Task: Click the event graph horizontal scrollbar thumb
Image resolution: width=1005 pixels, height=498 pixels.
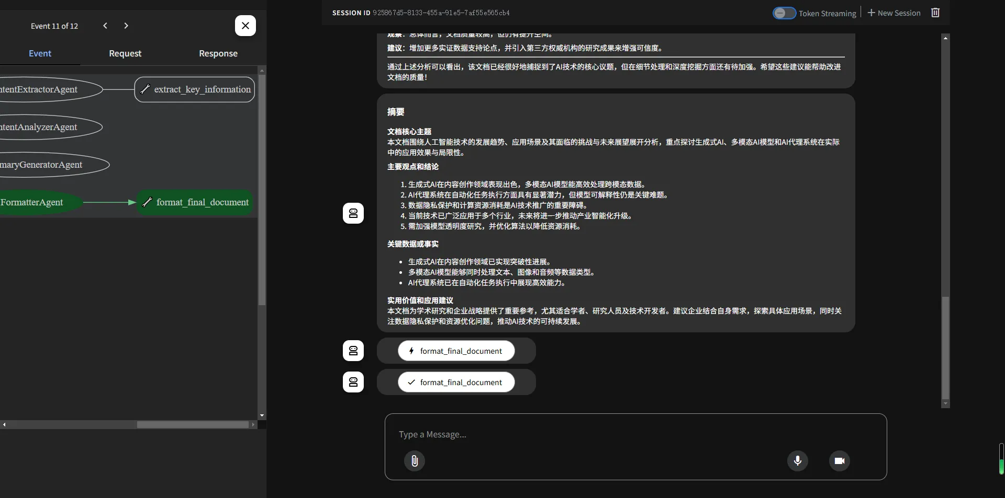Action: tap(193, 425)
